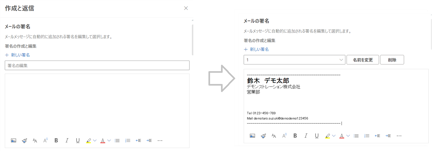This screenshot has width=433, height=151.
Task: Toggle underline in right signature toolbar
Action: (317, 136)
